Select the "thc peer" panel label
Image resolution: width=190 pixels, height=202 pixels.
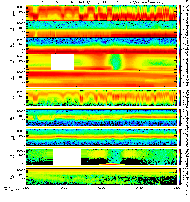pyautogui.click(x=12, y=46)
